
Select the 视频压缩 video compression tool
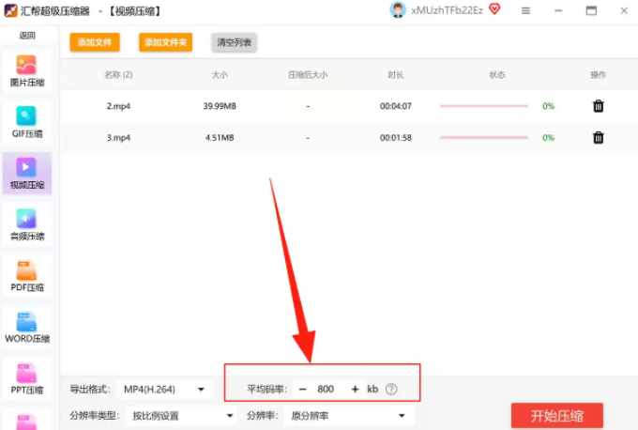pyautogui.click(x=27, y=174)
